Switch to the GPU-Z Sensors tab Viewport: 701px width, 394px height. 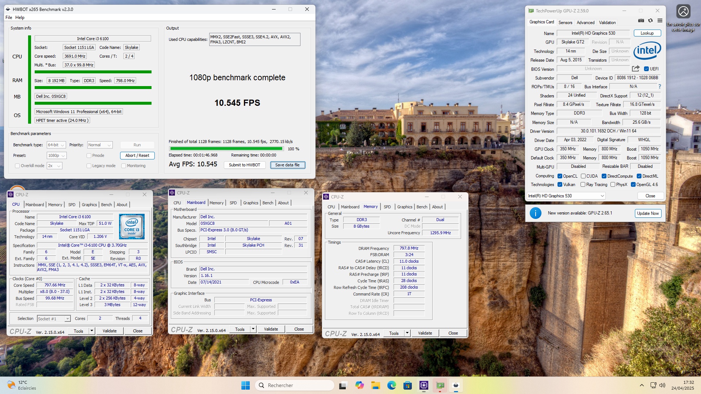click(565, 22)
